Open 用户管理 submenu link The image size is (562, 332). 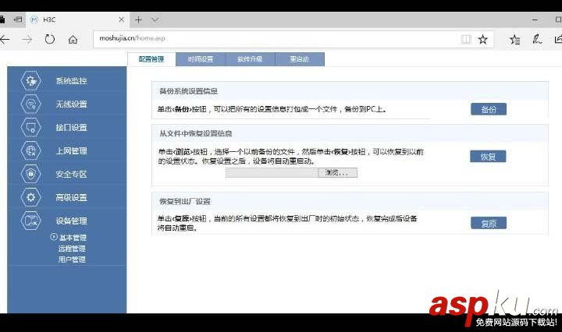click(72, 260)
